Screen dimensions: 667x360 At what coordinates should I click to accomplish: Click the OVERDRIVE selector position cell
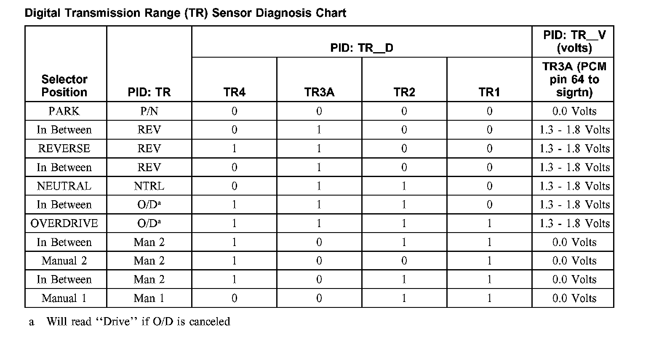coord(64,223)
